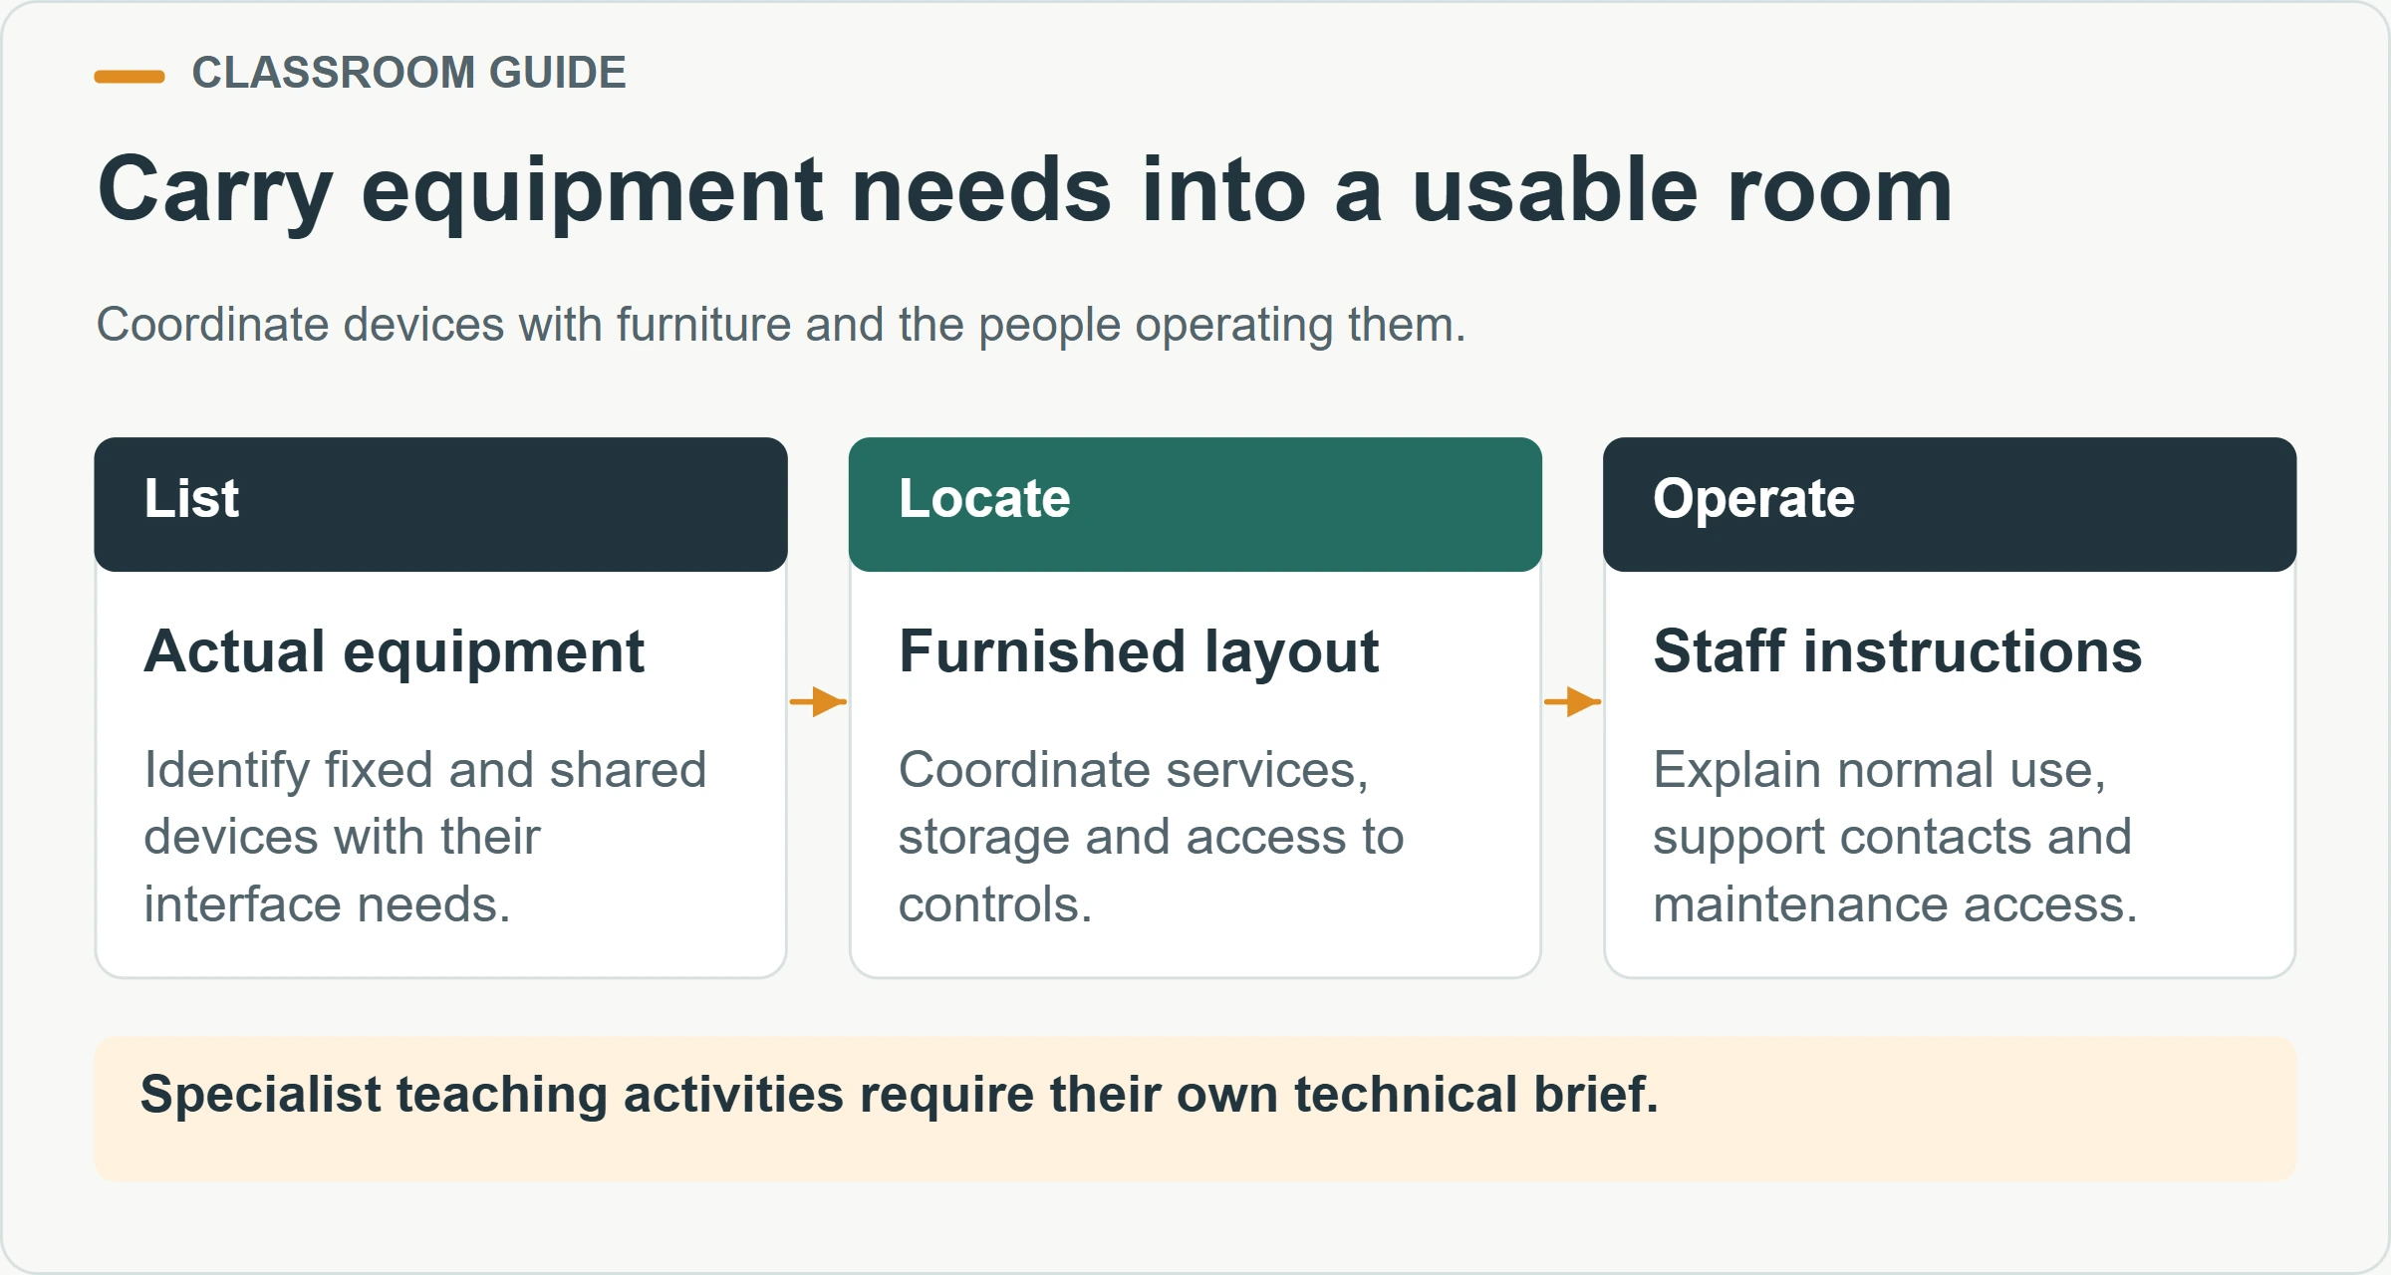The height and width of the screenshot is (1275, 2391).
Task: Click the CLASSROOM GUIDE label
Action: (x=408, y=73)
